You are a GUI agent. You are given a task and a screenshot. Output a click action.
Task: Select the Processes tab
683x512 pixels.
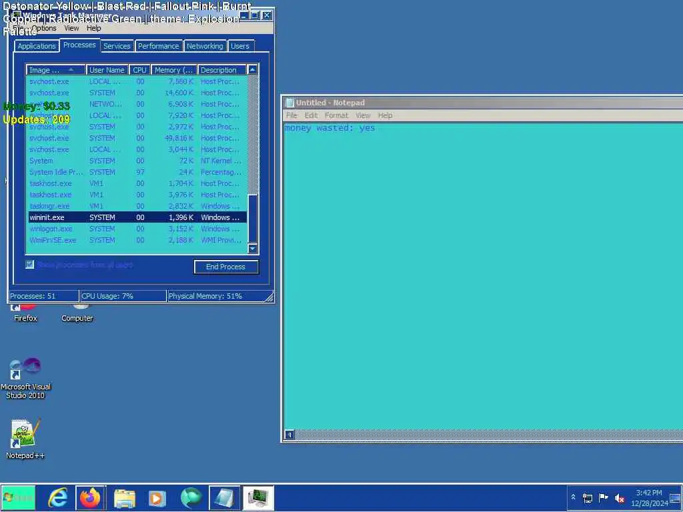point(79,45)
